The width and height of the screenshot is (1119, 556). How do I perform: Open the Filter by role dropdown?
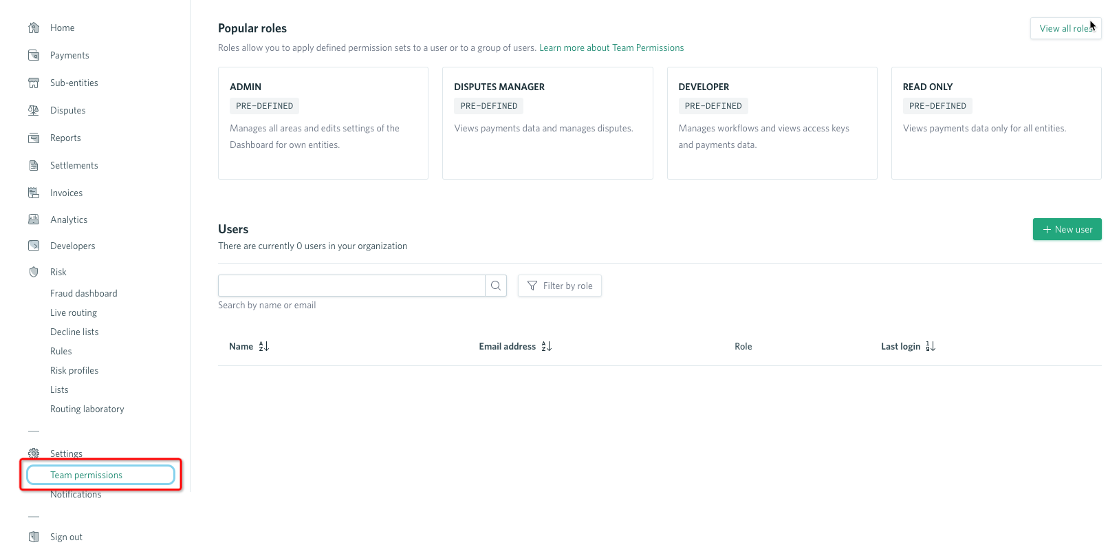point(560,286)
